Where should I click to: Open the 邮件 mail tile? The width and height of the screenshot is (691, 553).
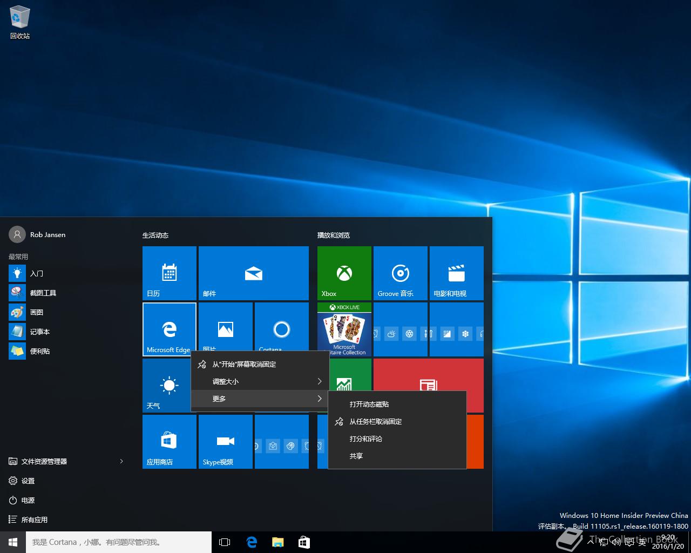tap(254, 273)
